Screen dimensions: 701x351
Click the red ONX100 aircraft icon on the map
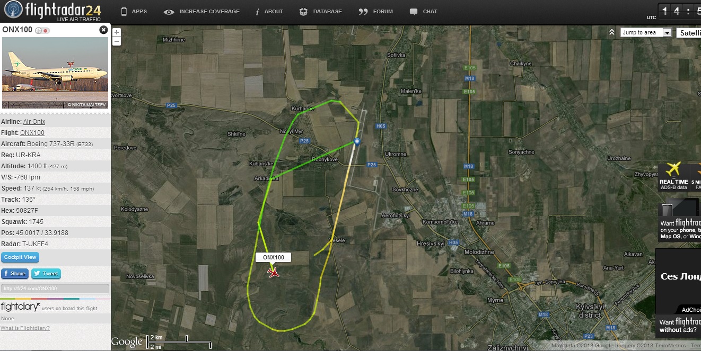(x=274, y=273)
